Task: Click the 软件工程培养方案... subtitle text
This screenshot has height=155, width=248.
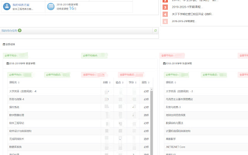Action: [x=23, y=9]
